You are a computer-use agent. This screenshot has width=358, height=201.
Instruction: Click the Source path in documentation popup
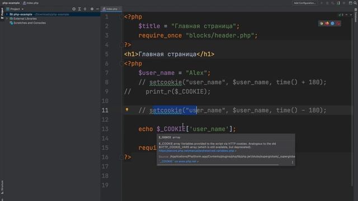pos(233,156)
